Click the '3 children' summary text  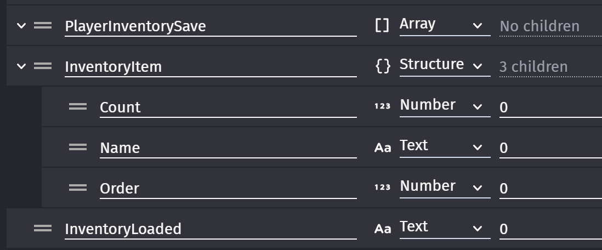pos(533,67)
